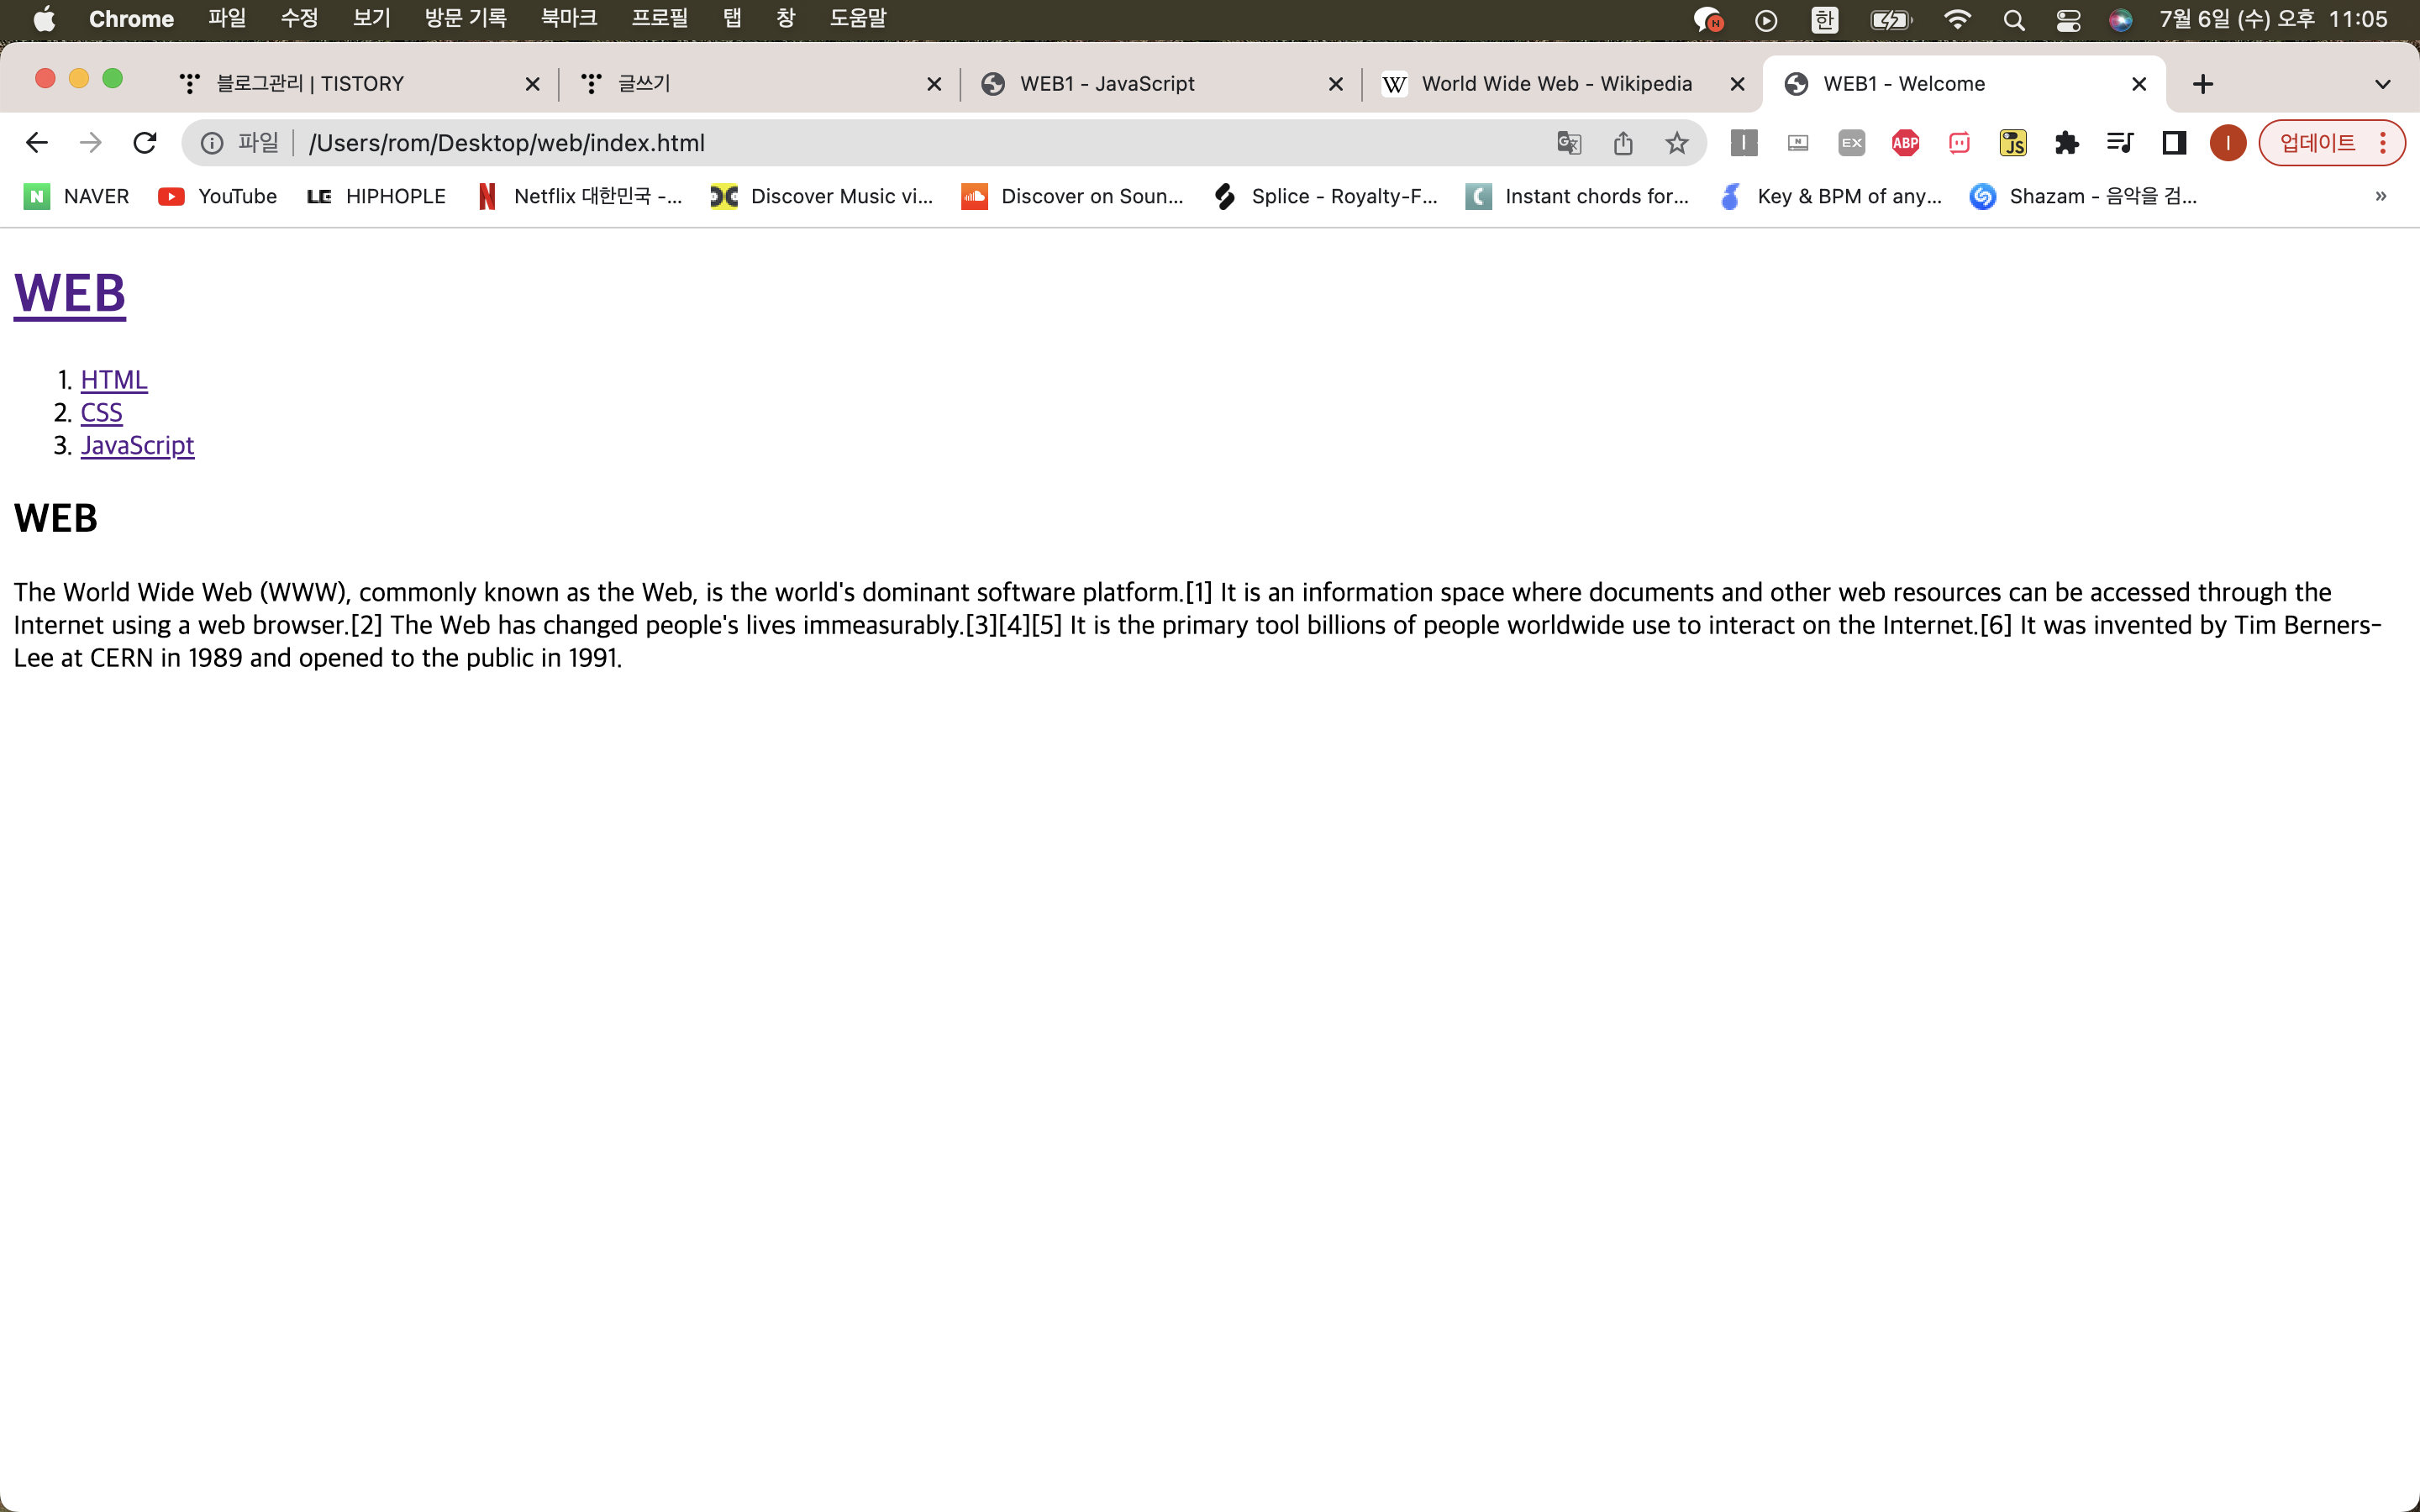Toggle Korean input source in menu bar
The image size is (2420, 1512).
[x=1825, y=20]
